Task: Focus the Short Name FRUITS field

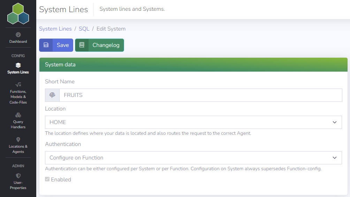Action: click(201, 95)
